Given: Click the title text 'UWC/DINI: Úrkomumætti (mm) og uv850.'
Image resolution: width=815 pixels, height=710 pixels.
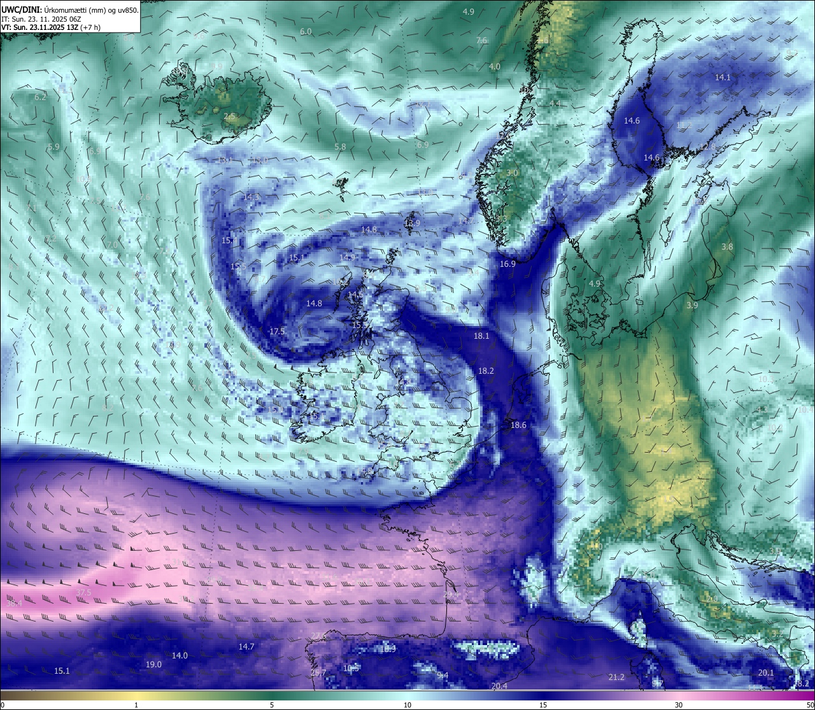Looking at the screenshot, I should coord(70,10).
